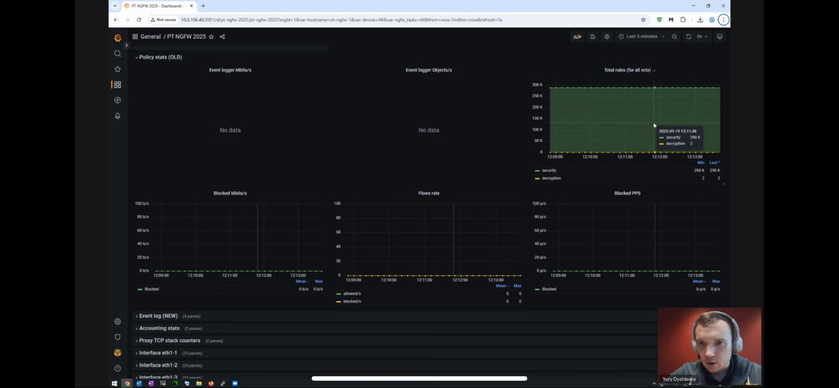
Task: Click the Add panel icon in toolbar
Action: [x=577, y=37]
